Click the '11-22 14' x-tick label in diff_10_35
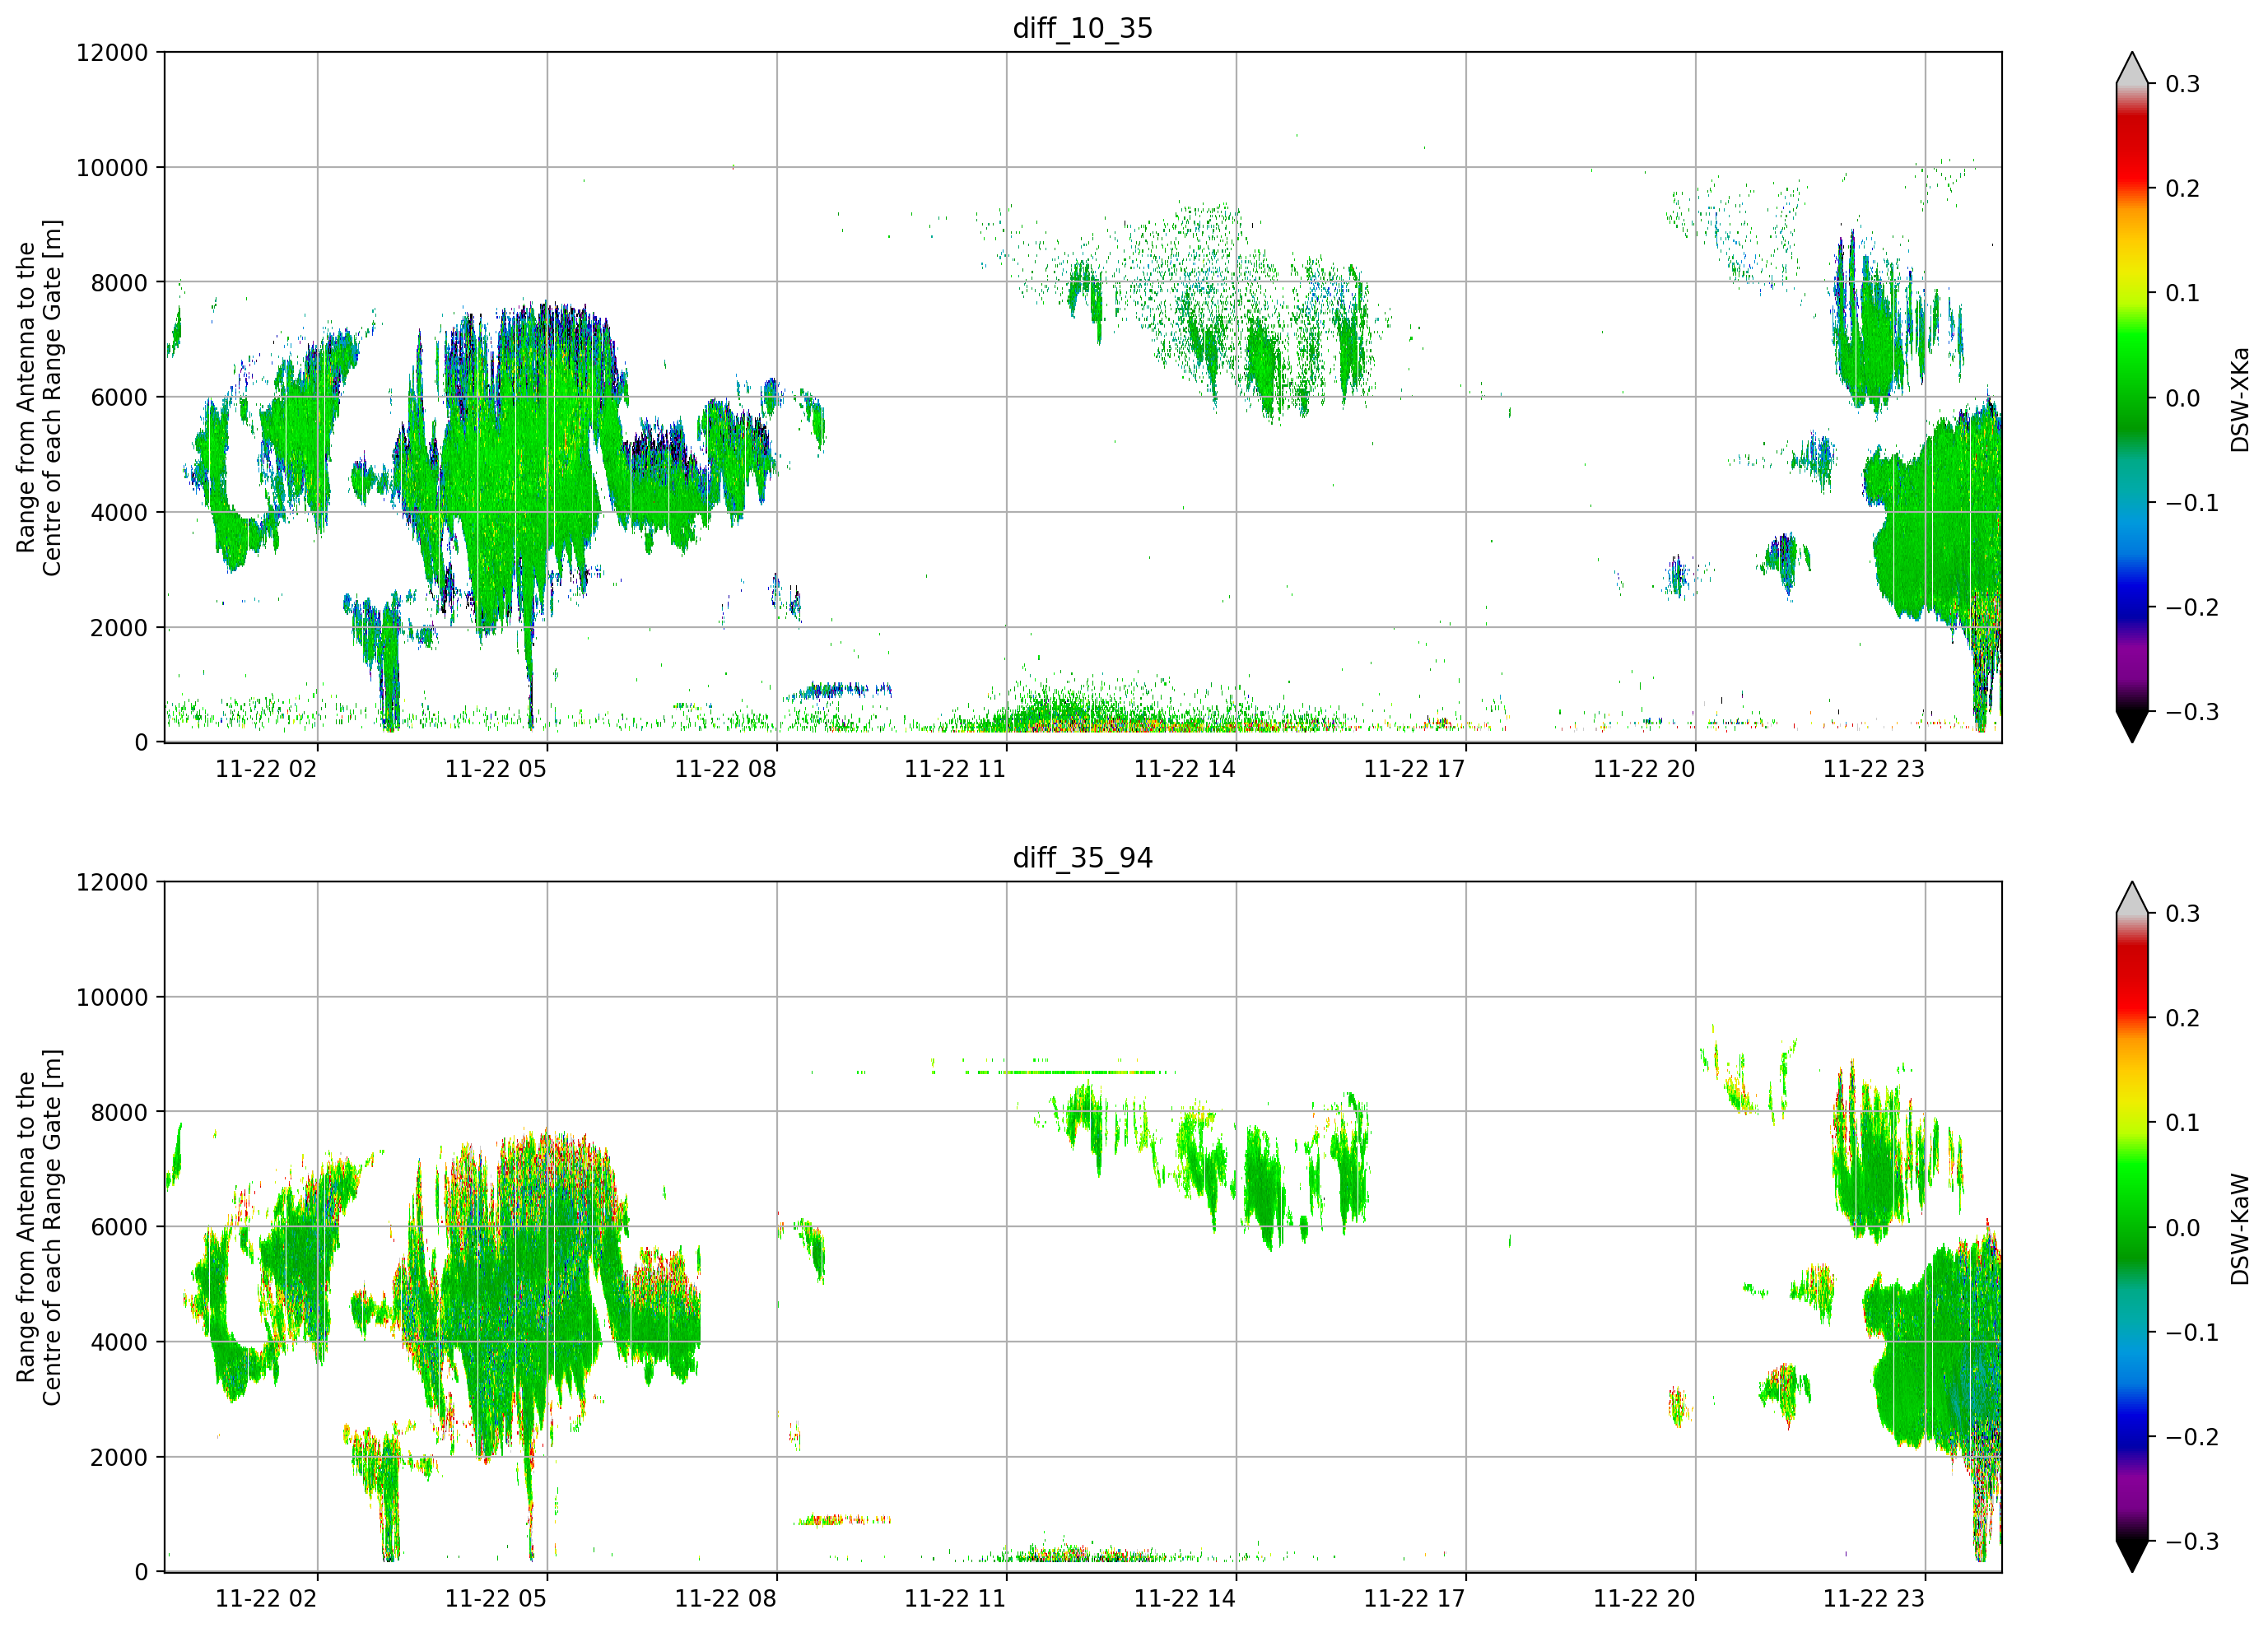The image size is (2268, 1628). [x=1185, y=769]
